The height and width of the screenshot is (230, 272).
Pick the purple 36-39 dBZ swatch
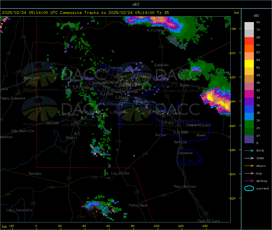click(249, 102)
